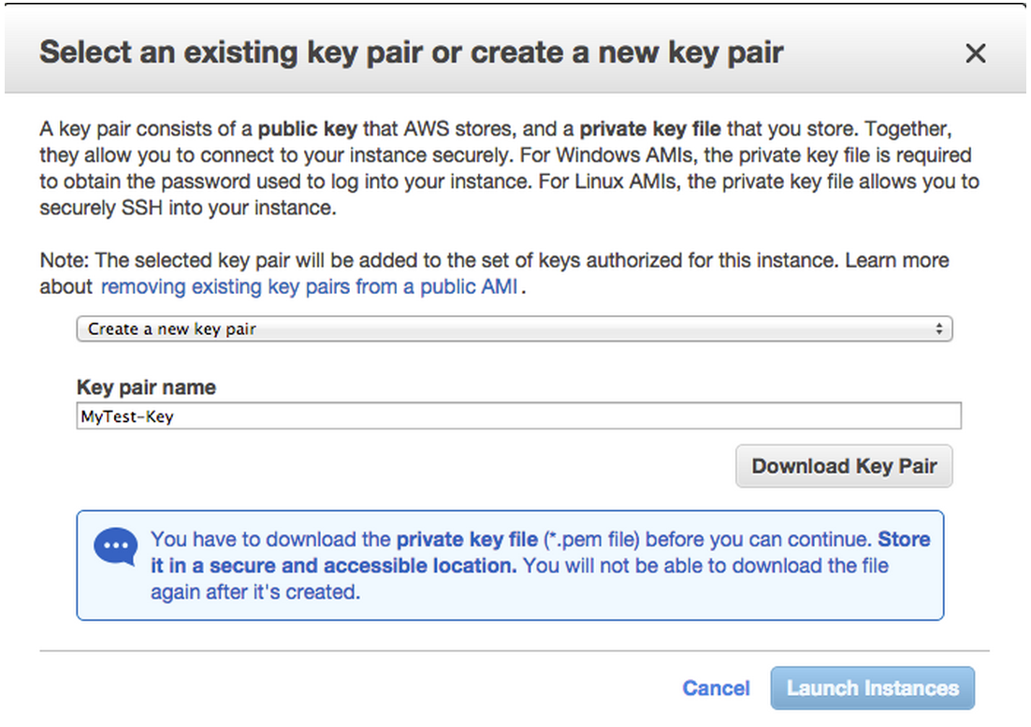Close the key pair dialog with X

tap(975, 53)
